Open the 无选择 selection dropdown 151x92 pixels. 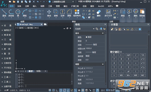[85, 29]
